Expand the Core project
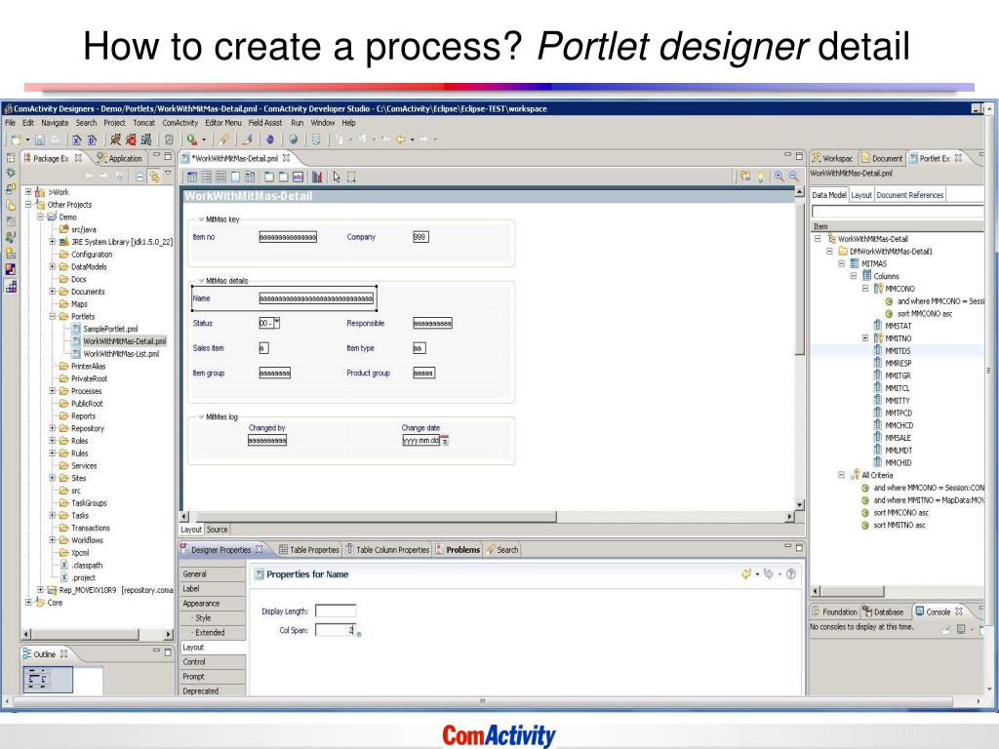 pyautogui.click(x=28, y=603)
